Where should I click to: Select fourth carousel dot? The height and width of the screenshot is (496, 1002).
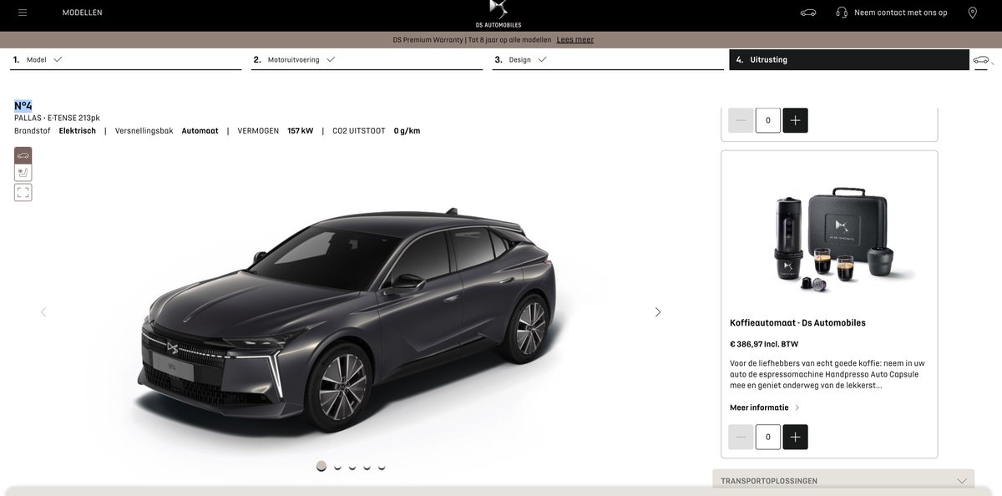point(367,466)
